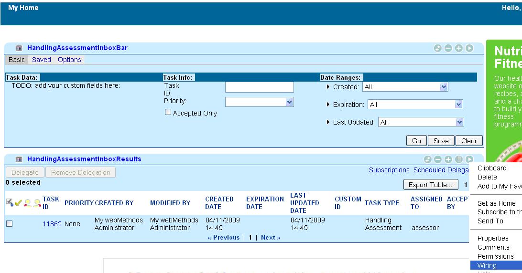
Task: Choose Permissions from the context menu
Action: click(x=495, y=256)
